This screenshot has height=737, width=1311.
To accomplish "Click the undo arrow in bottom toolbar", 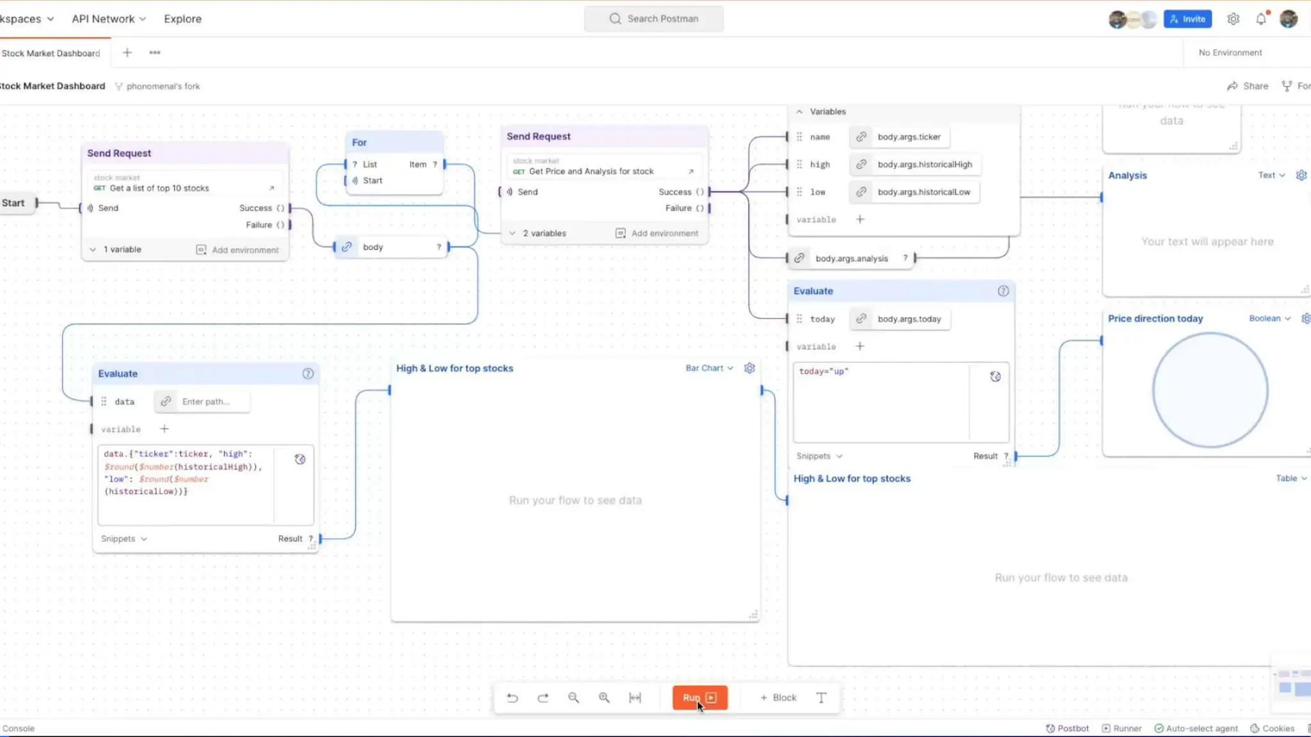I will coord(512,697).
